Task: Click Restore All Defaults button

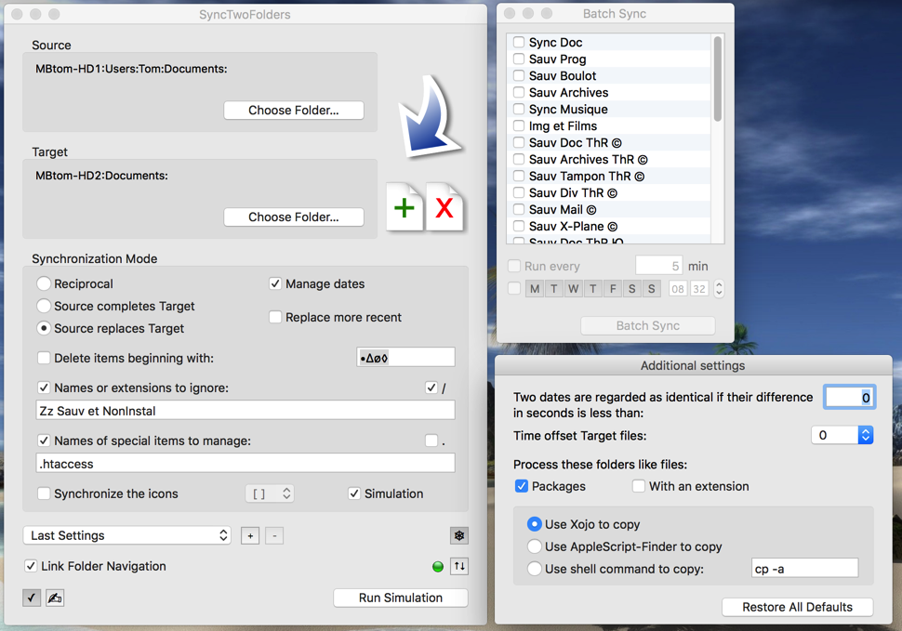Action: click(x=797, y=607)
